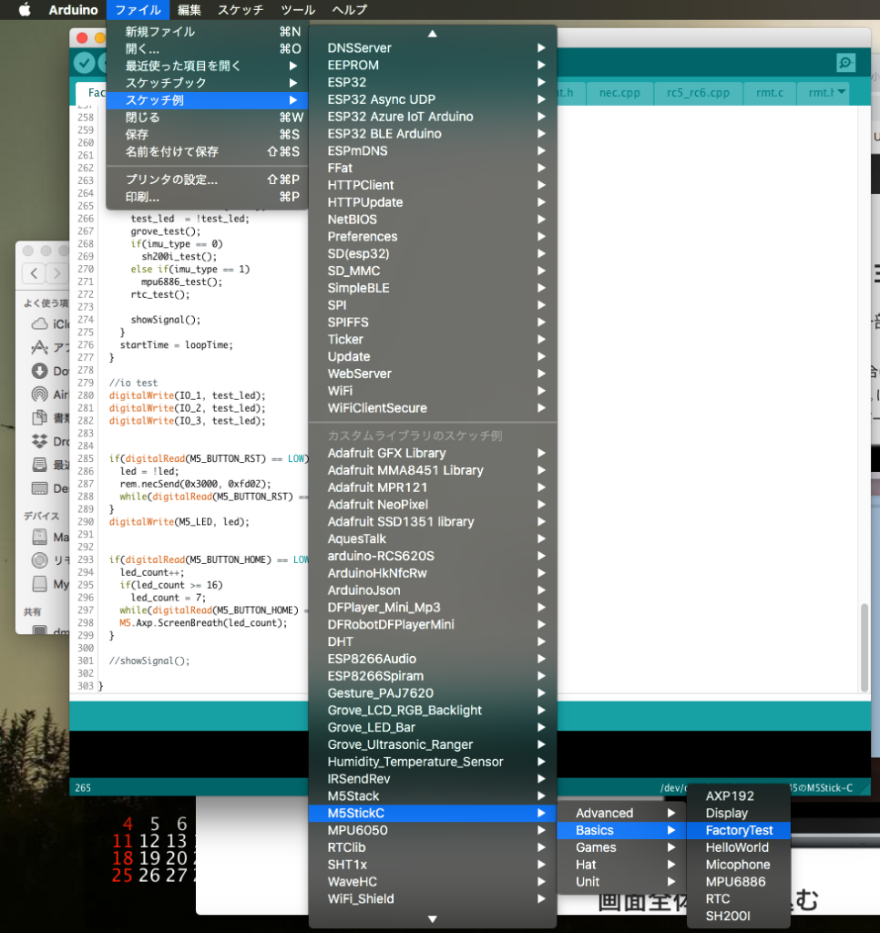
Task: Open the Serial Monitor magnifier icon
Action: click(x=845, y=62)
